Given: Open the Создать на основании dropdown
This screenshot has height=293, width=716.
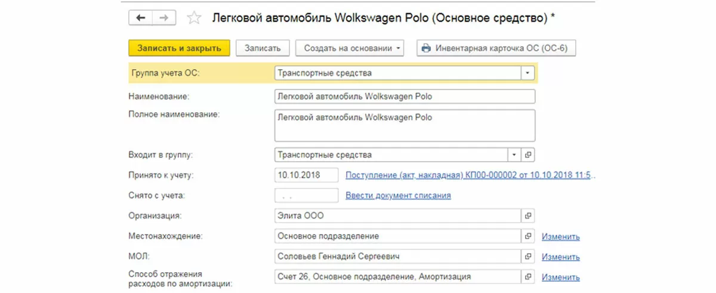Looking at the screenshot, I should click(x=350, y=48).
